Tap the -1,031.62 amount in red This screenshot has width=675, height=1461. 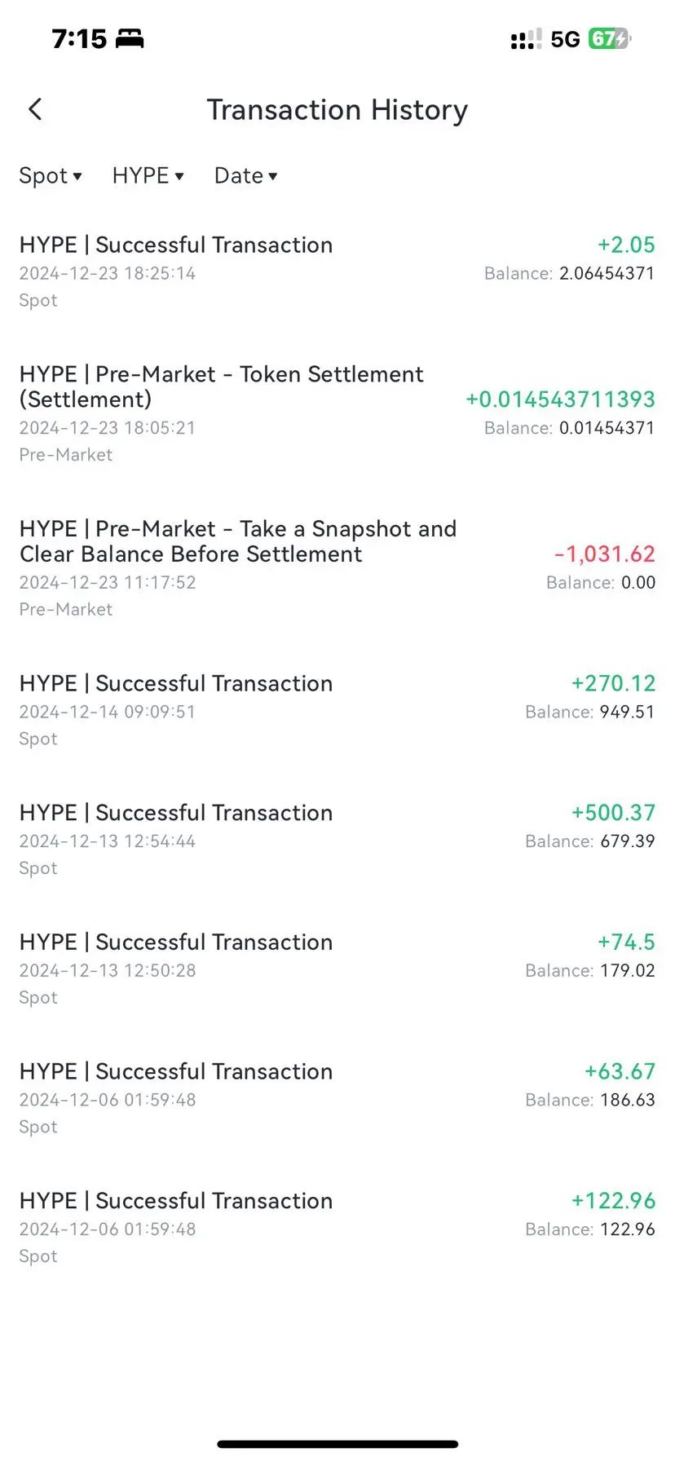pos(605,554)
